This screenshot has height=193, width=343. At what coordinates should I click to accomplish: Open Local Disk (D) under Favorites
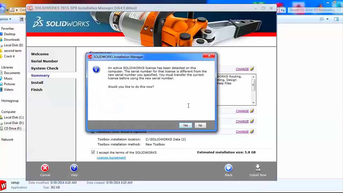tap(13, 45)
